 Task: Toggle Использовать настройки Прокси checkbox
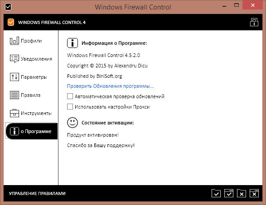70,106
